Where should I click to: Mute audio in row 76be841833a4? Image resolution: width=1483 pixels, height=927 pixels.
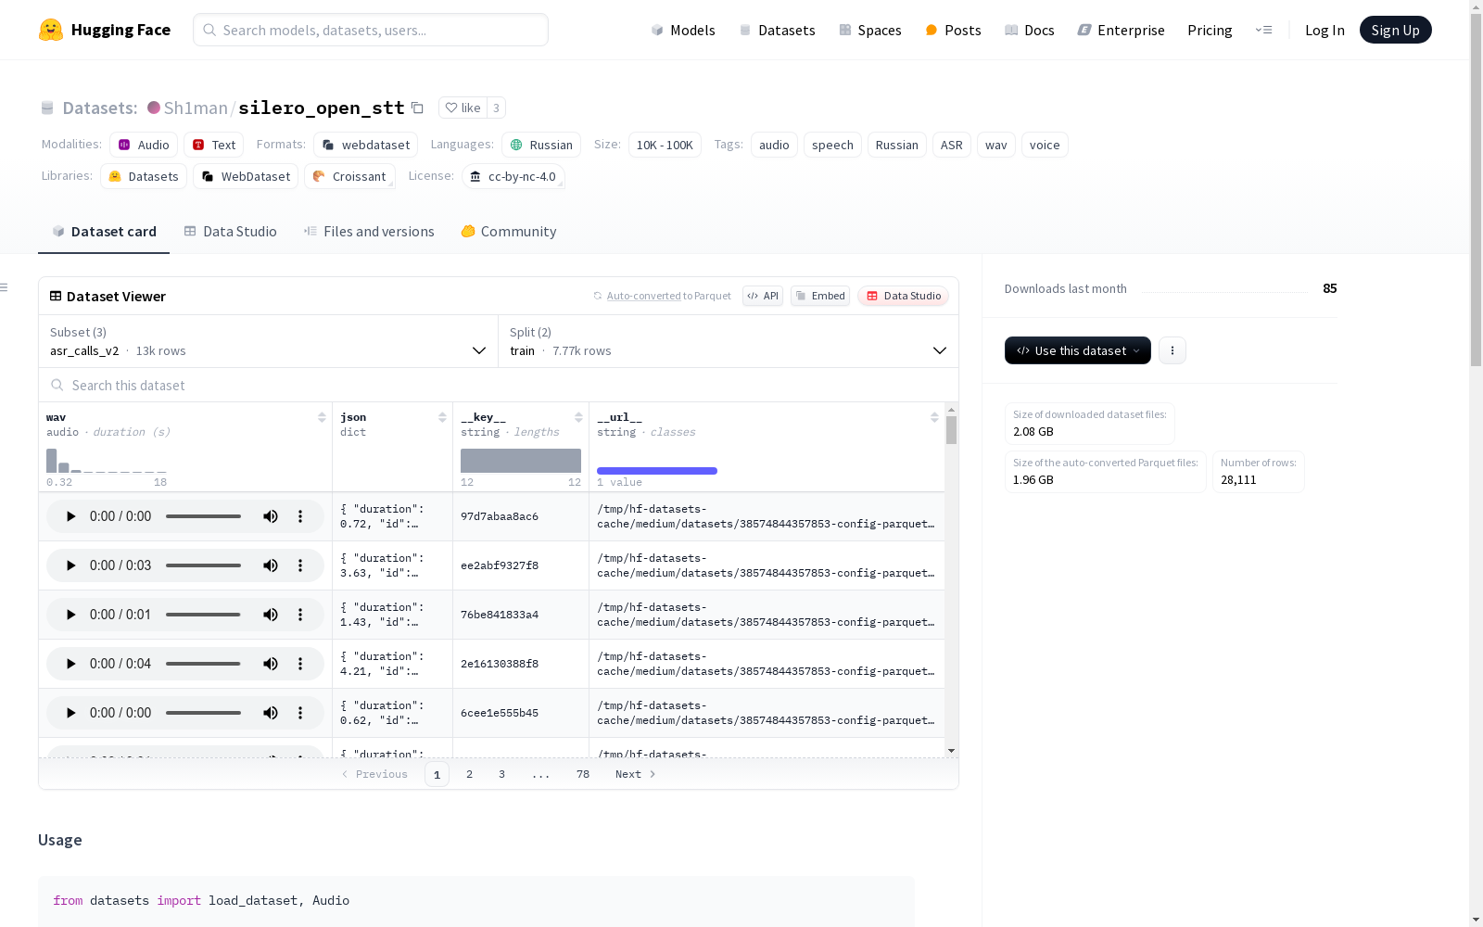point(271,615)
